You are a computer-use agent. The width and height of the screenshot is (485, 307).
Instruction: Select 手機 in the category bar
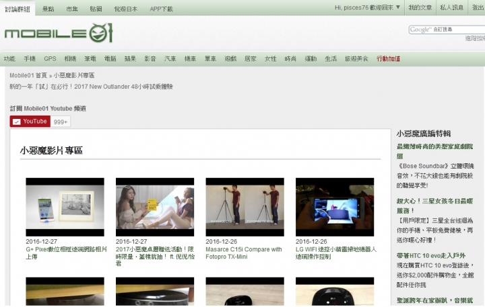click(30, 58)
